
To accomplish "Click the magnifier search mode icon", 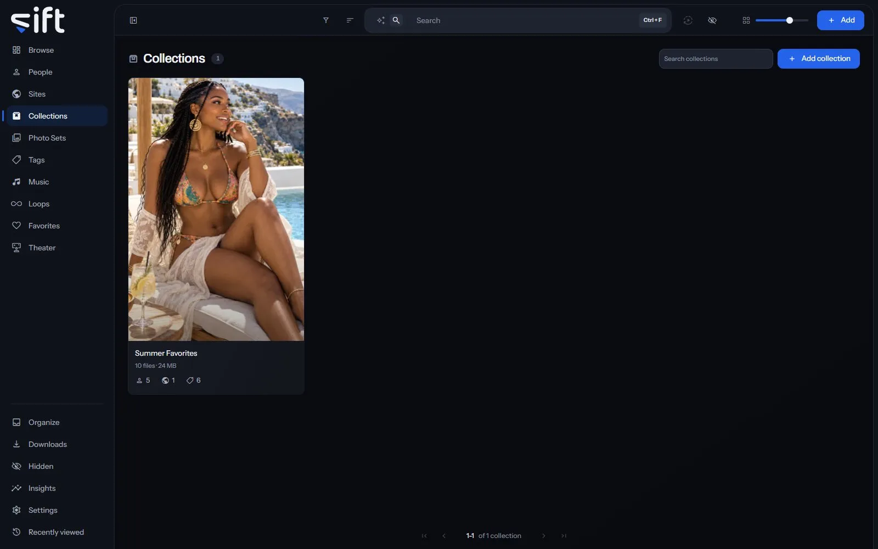I will click(x=396, y=20).
